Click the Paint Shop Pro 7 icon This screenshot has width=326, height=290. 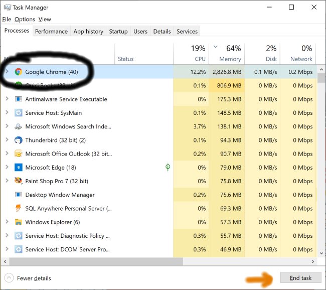pos(19,181)
